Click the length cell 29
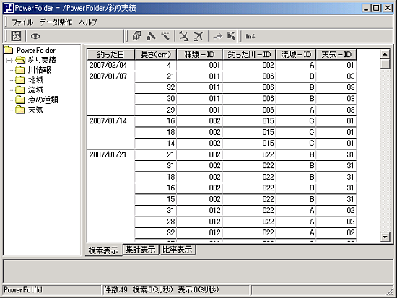 [156, 110]
